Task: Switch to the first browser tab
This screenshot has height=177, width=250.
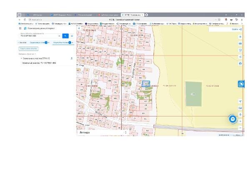Action: coord(37,15)
